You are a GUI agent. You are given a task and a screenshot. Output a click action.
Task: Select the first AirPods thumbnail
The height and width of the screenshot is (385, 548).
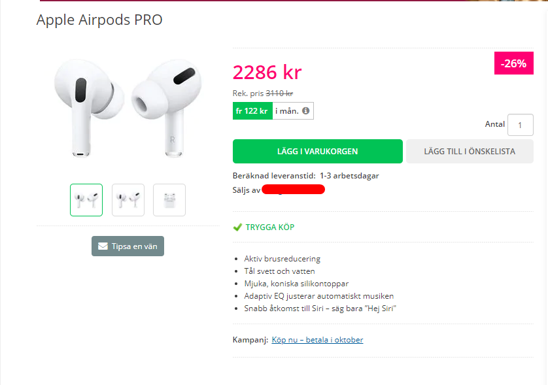pos(86,200)
